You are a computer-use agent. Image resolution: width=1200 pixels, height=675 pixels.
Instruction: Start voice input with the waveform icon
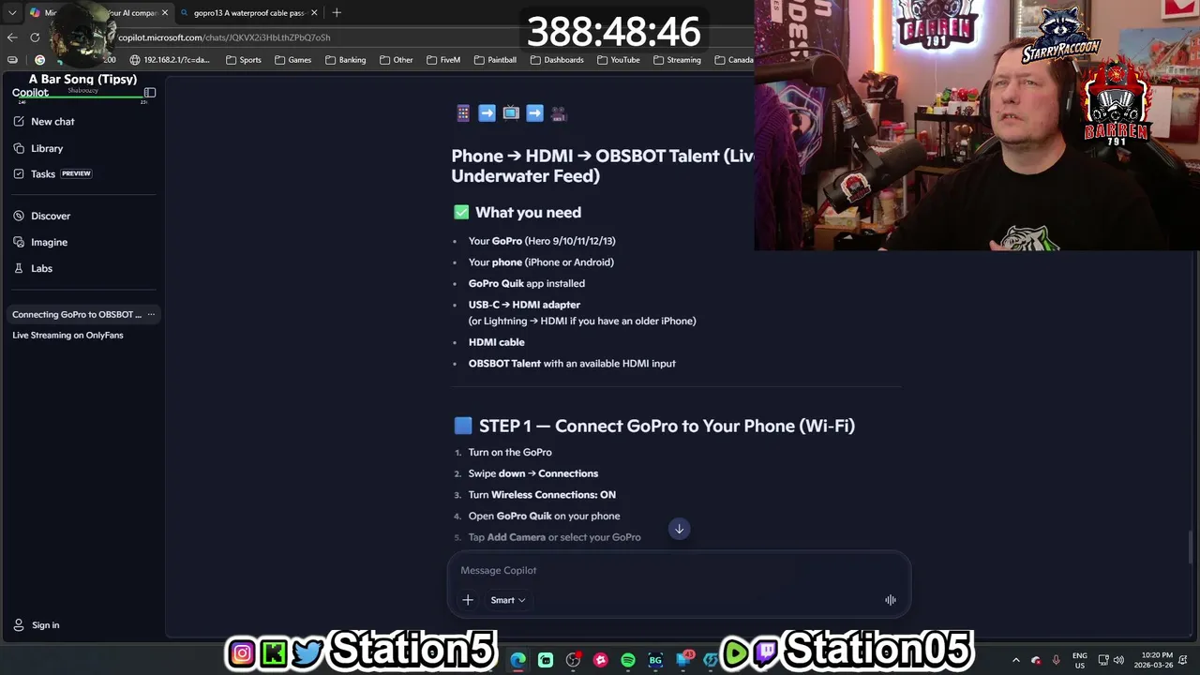(891, 600)
